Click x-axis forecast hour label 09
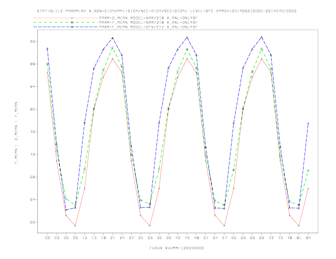Viewport: 336px width, 259px height. coord(76,238)
